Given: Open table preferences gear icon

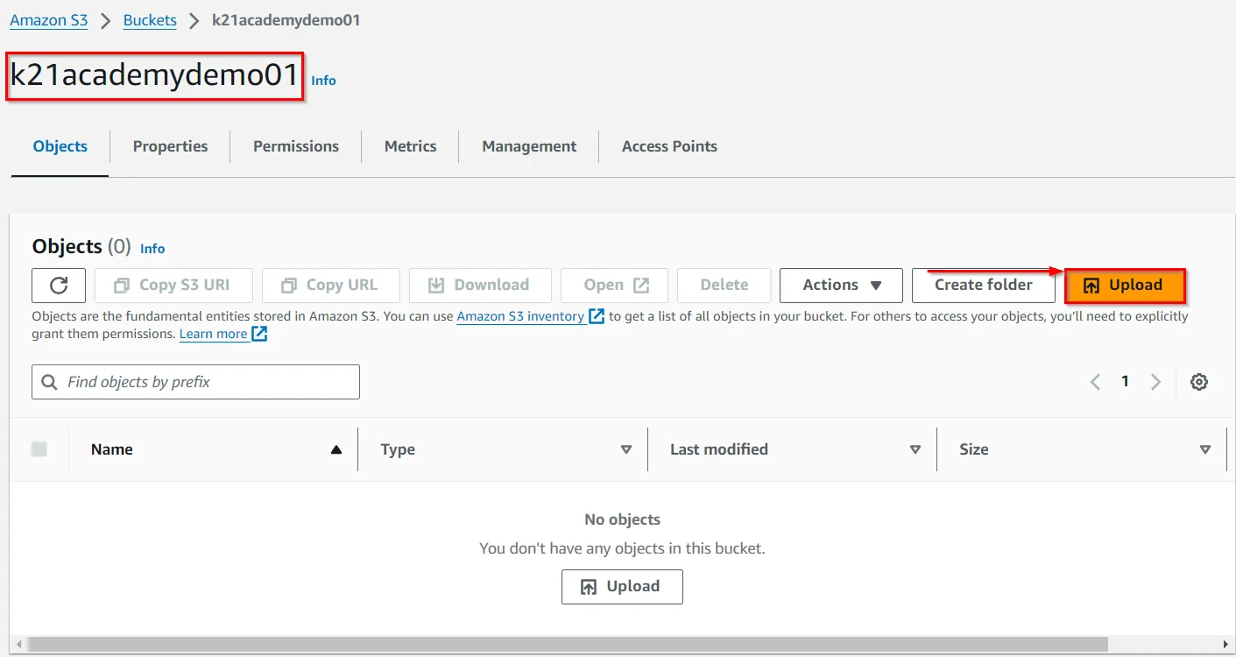Looking at the screenshot, I should click(x=1199, y=382).
